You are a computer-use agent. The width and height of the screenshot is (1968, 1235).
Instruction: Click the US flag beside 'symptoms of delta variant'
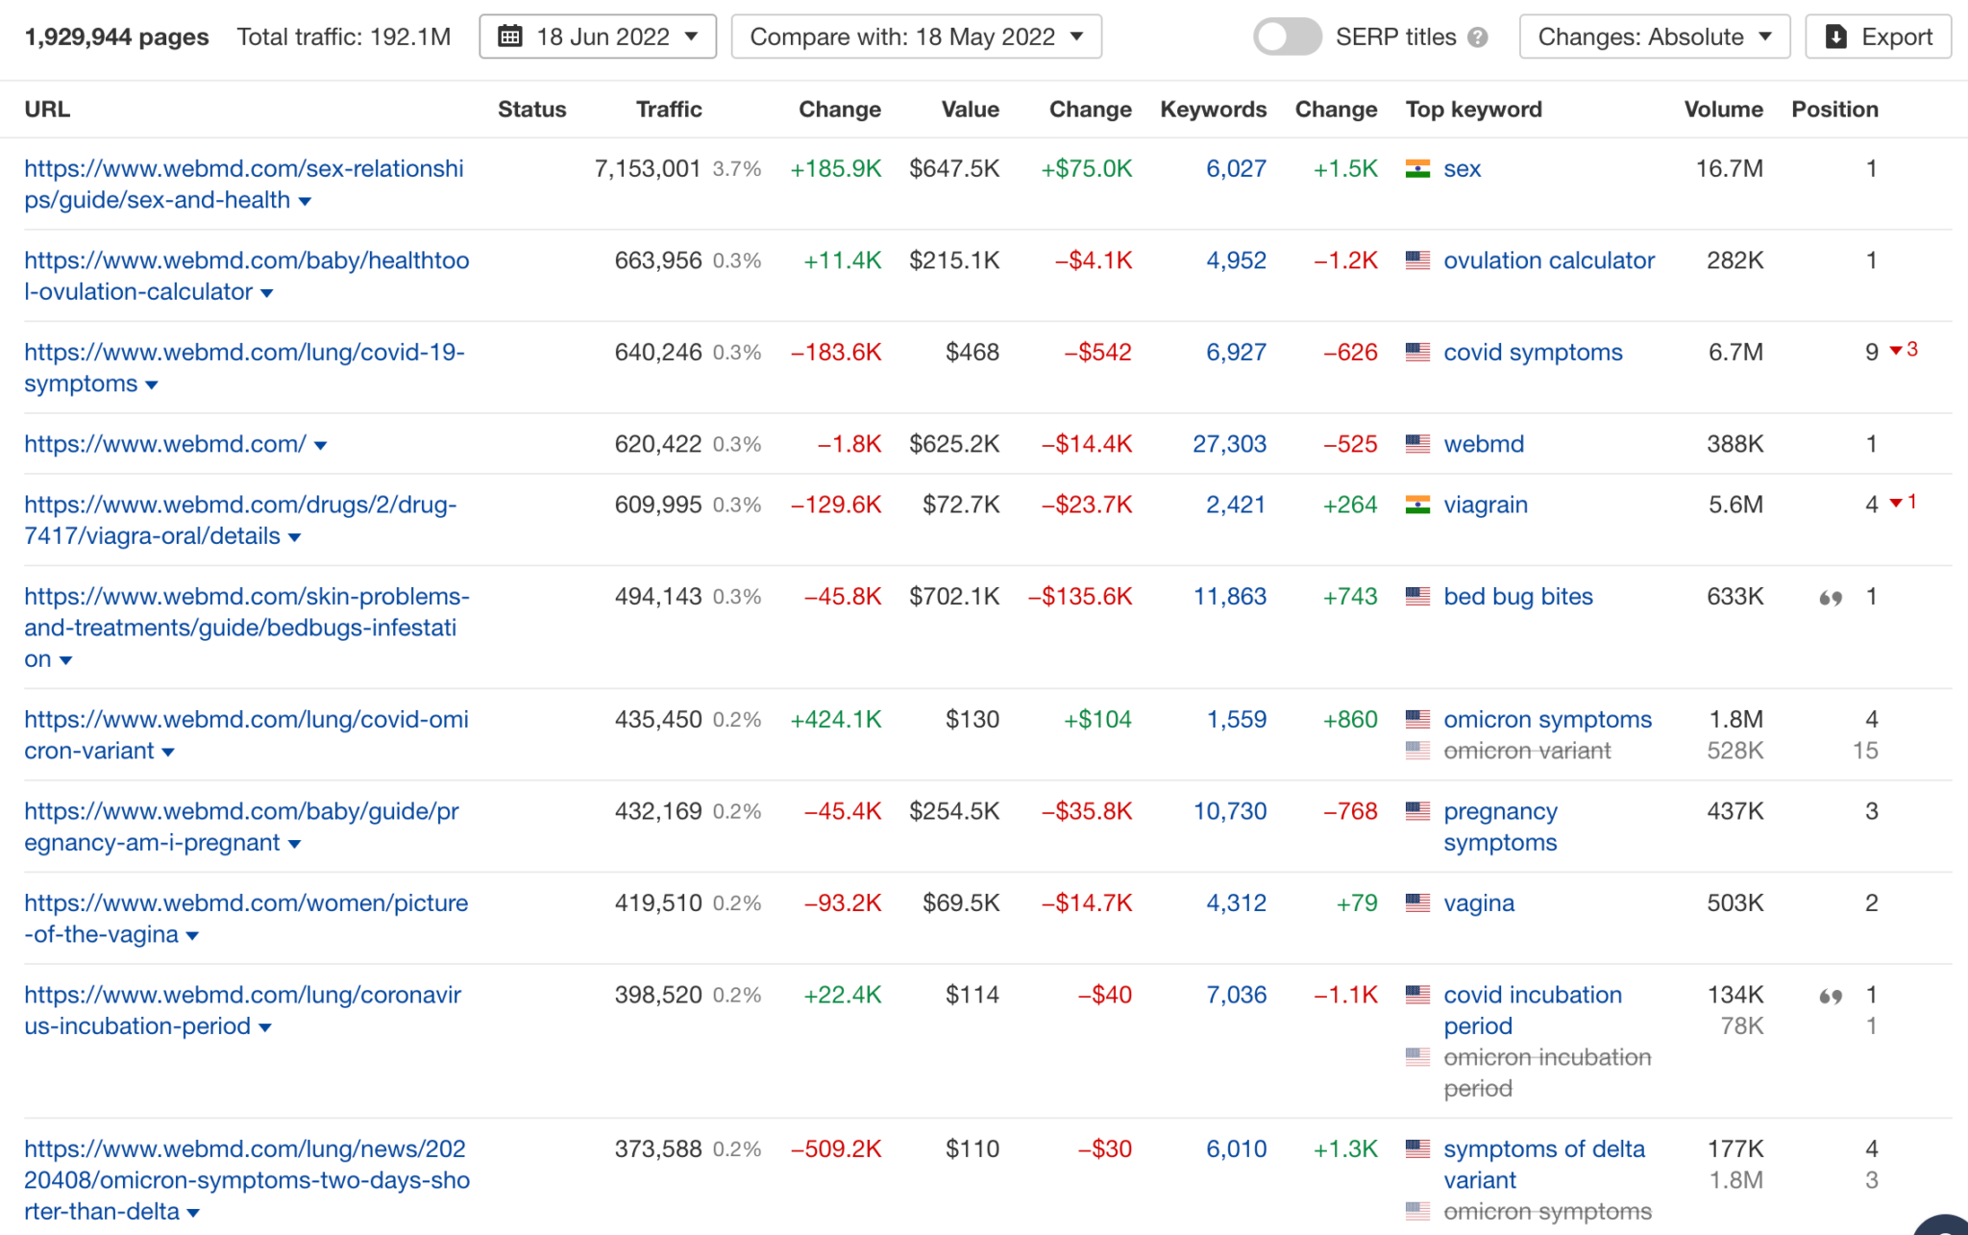tap(1417, 1149)
